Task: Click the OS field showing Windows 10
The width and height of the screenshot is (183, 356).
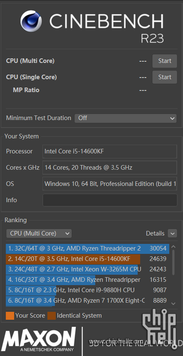Action: click(x=110, y=184)
